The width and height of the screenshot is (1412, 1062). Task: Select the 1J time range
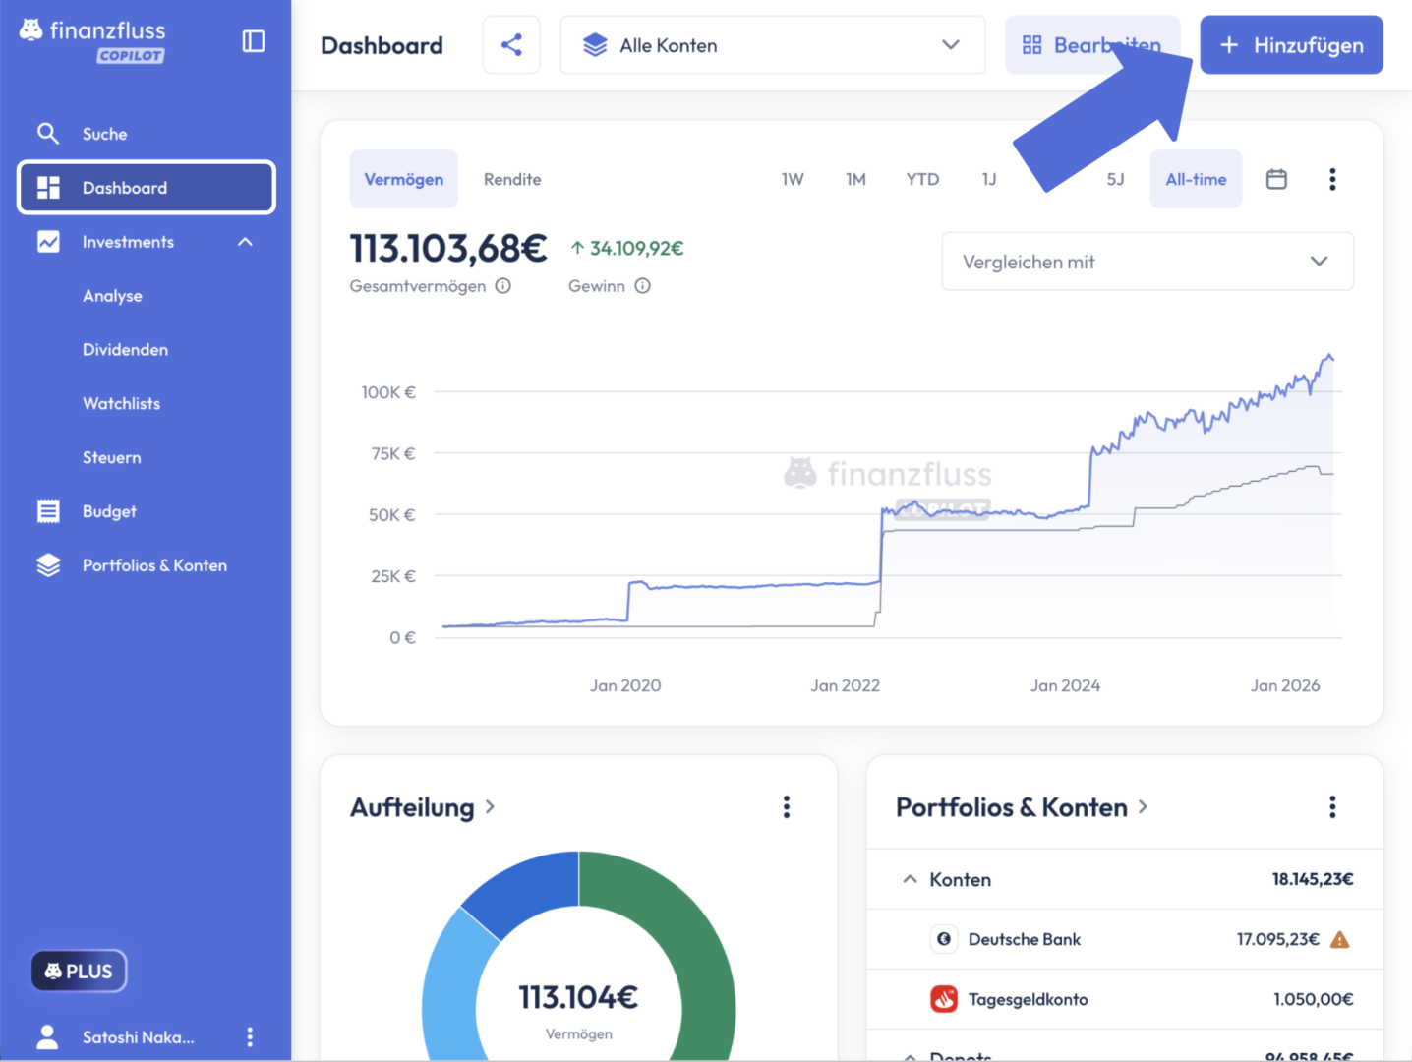(989, 179)
